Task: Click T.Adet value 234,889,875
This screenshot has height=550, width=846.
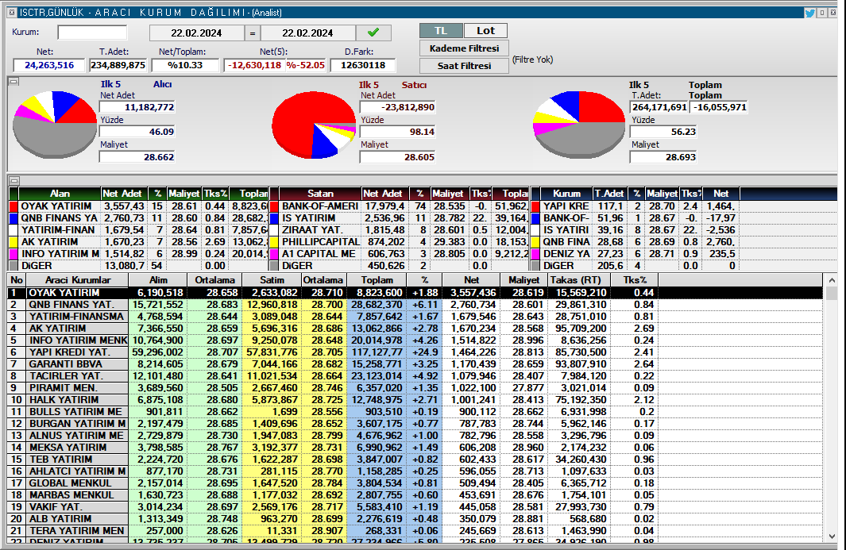Action: [118, 65]
